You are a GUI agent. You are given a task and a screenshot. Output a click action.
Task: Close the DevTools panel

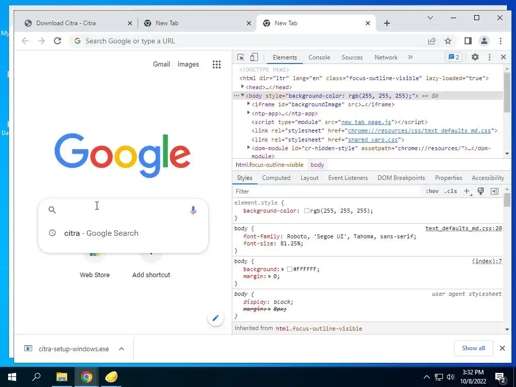pos(503,57)
